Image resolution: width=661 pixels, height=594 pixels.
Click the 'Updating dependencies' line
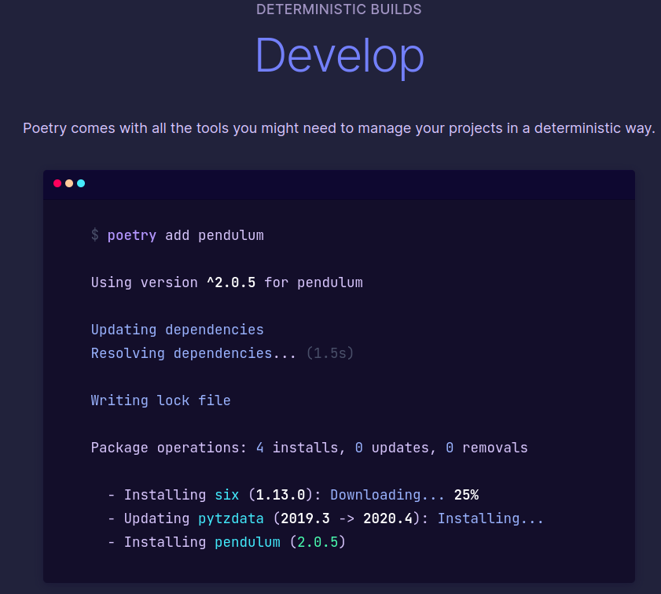coord(177,330)
